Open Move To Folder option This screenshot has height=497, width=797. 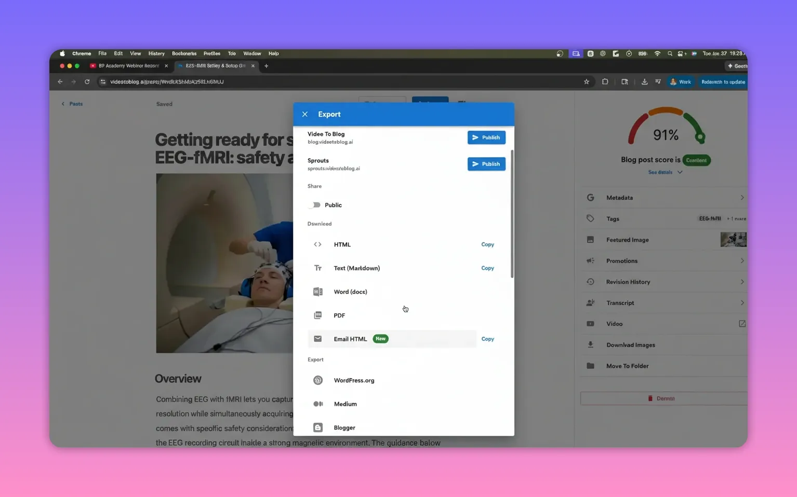click(x=627, y=366)
